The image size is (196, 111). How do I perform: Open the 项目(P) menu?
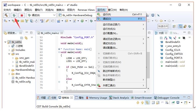[x=71, y=10]
